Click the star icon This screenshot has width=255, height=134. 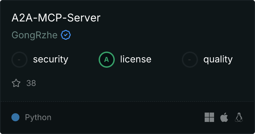[16, 83]
